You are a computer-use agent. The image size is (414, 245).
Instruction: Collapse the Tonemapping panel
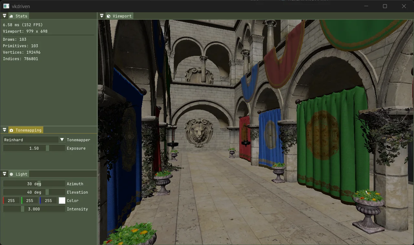pos(5,130)
